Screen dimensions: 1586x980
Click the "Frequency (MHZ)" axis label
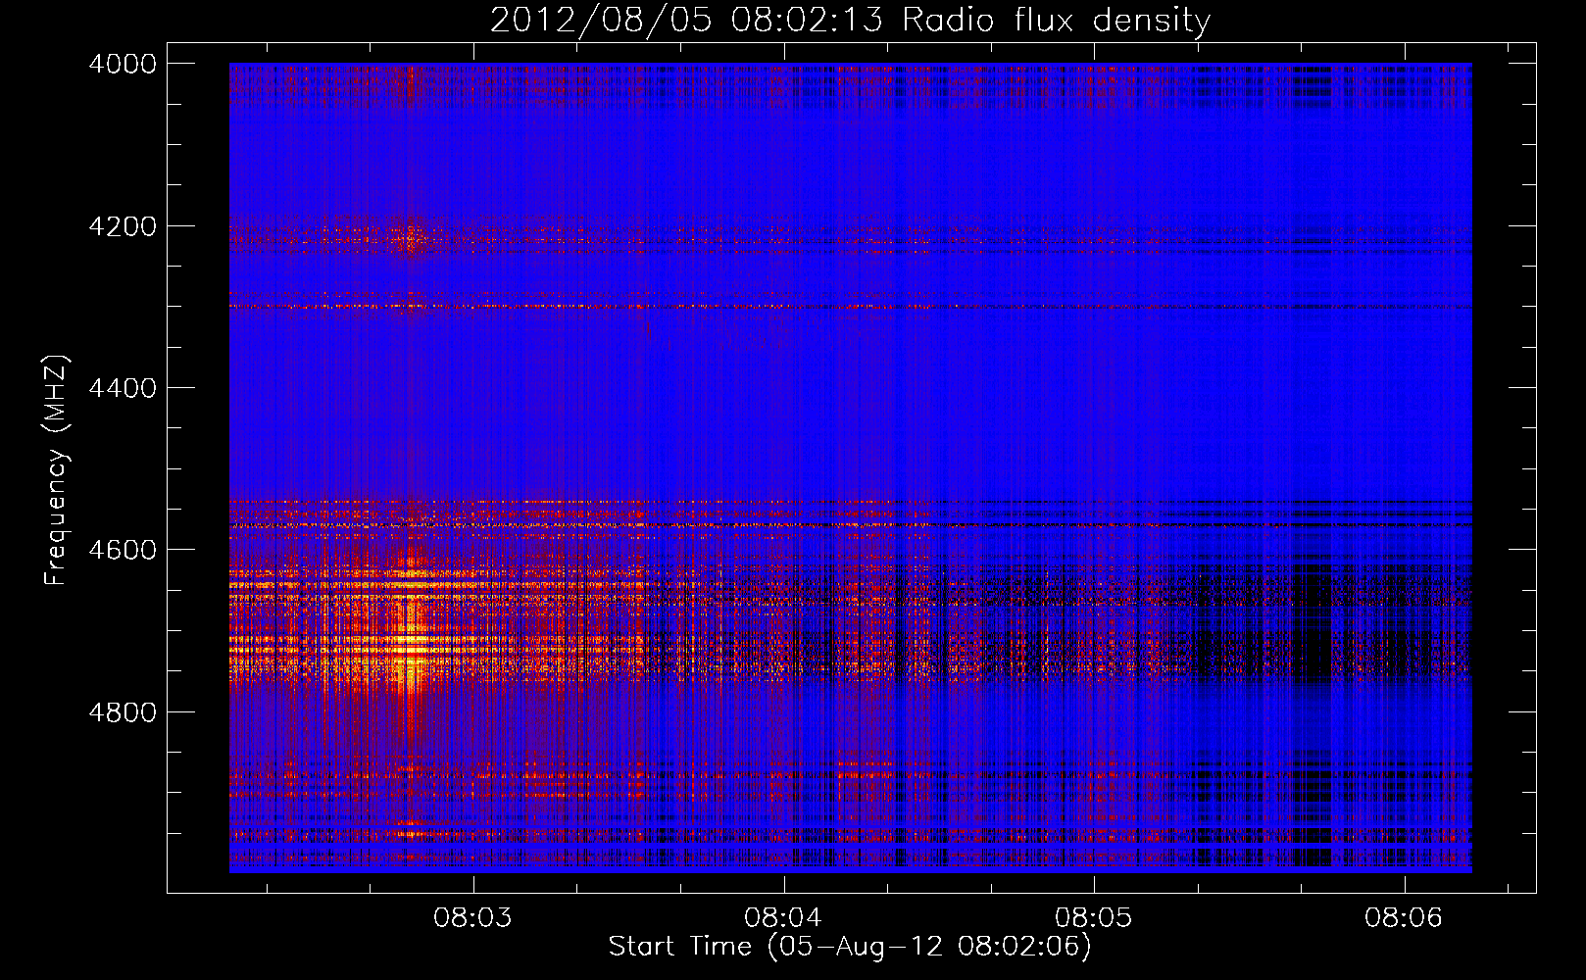(x=56, y=469)
